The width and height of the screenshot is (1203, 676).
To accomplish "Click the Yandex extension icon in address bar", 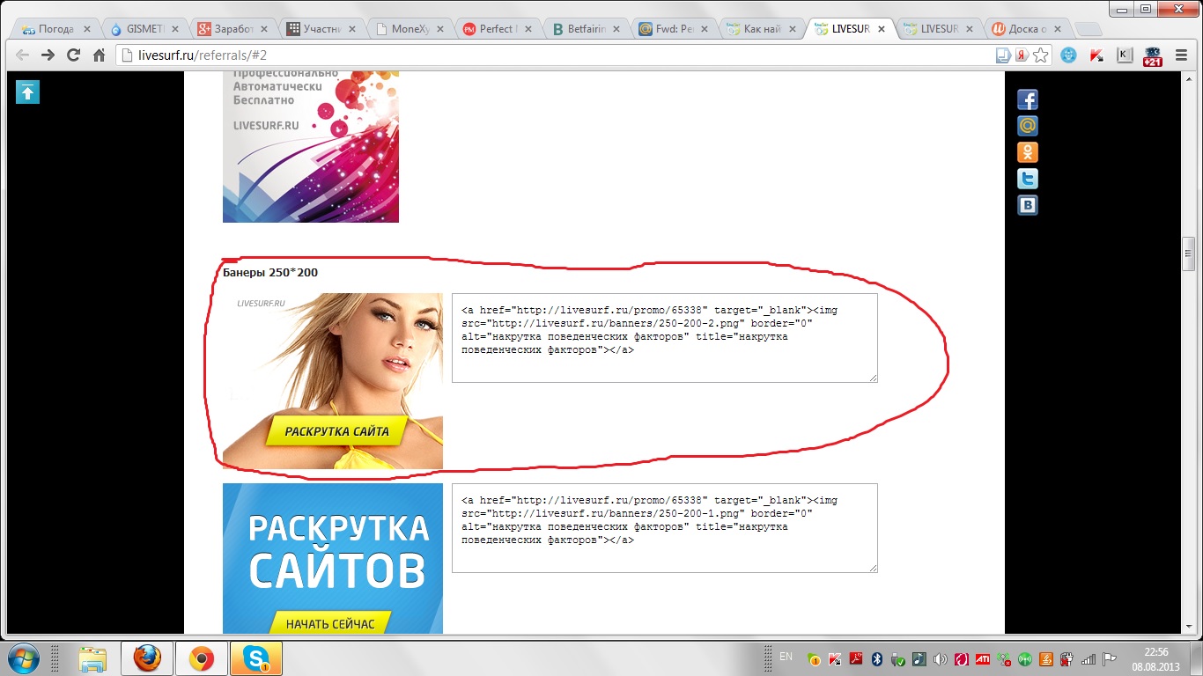I will [x=1022, y=55].
